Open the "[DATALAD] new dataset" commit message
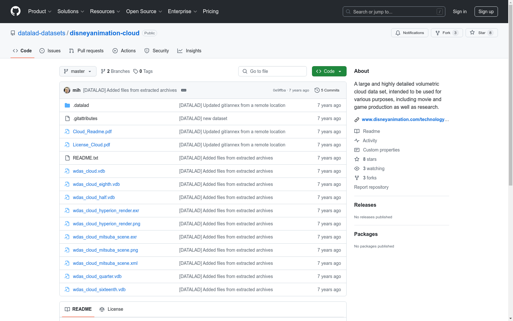The width and height of the screenshot is (513, 321). click(x=203, y=118)
